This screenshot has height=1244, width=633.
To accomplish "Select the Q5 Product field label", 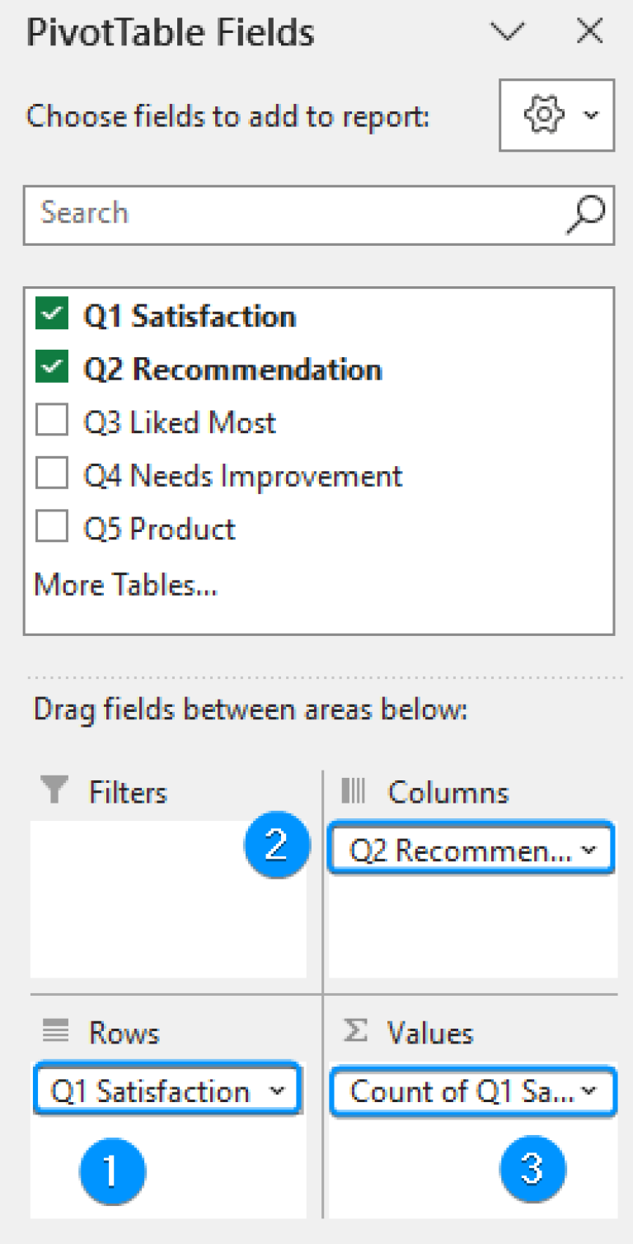I will tap(160, 529).
